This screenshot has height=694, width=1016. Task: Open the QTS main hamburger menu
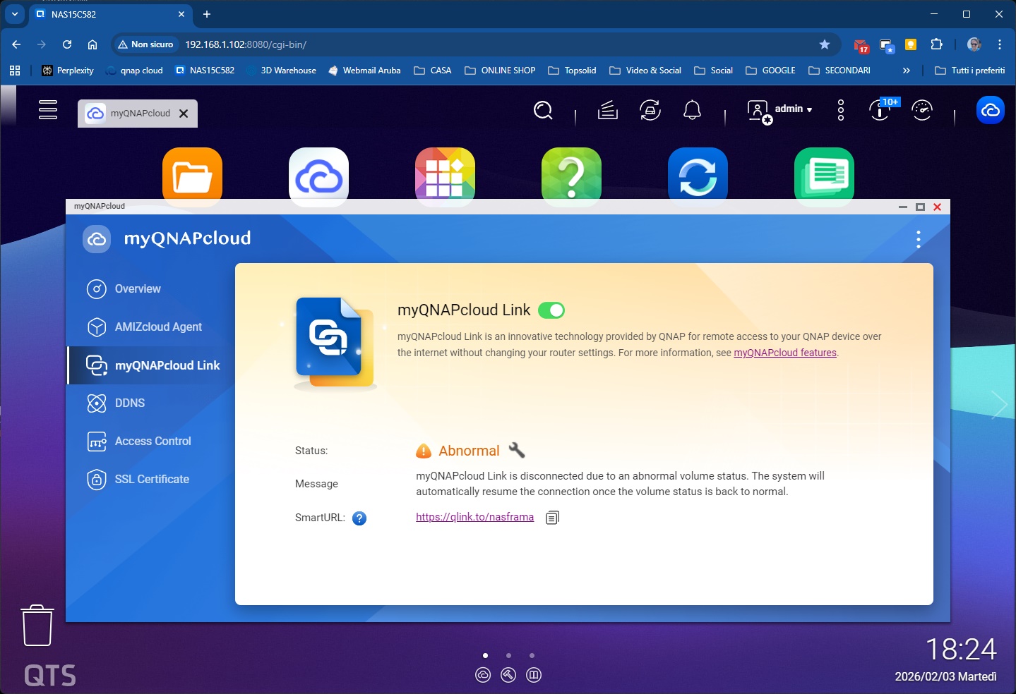pos(48,110)
